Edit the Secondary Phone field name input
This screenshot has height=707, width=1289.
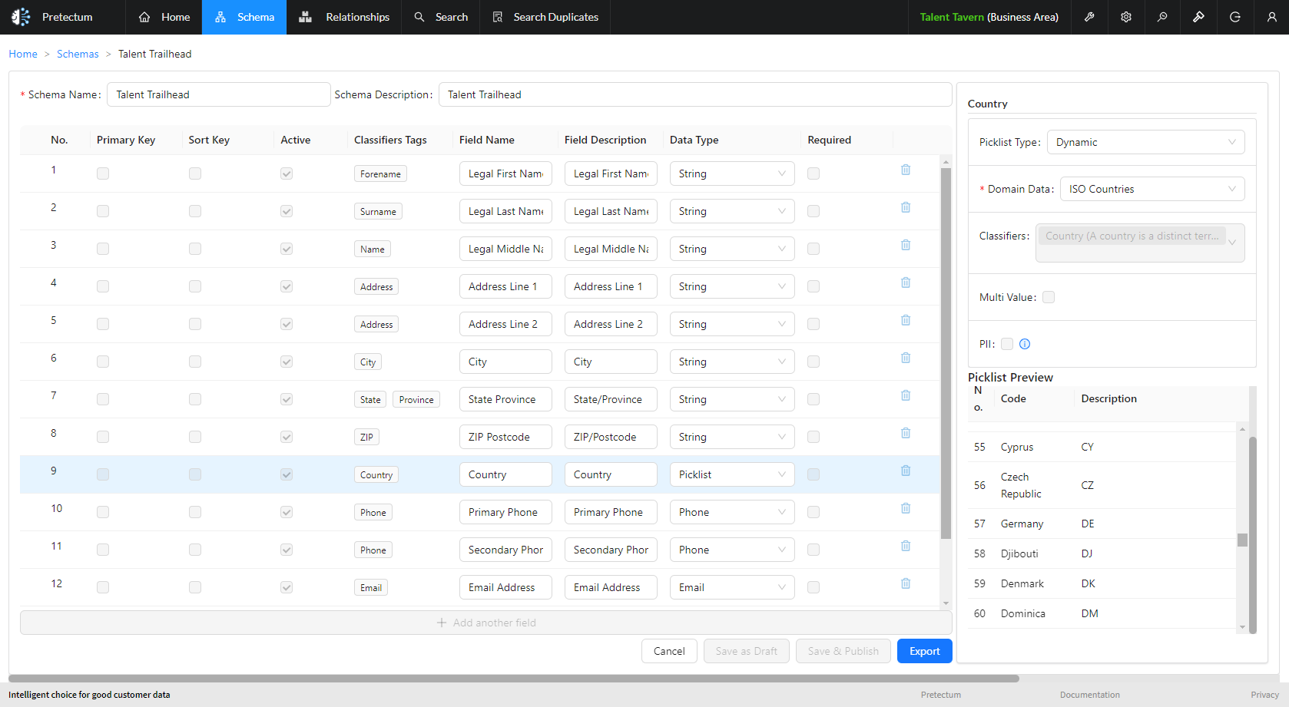[505, 550]
